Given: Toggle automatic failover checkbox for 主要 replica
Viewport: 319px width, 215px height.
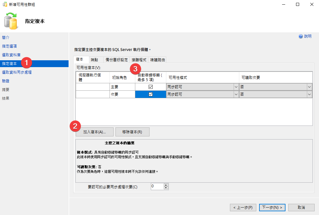Looking at the screenshot, I should coord(151,87).
